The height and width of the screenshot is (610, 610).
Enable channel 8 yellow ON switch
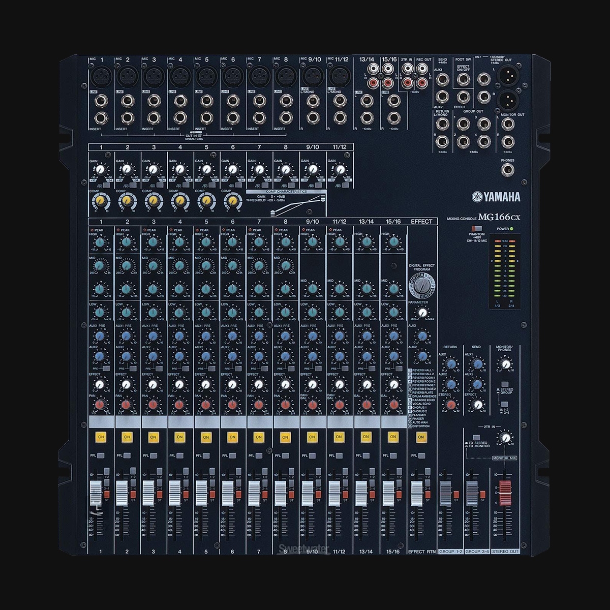coord(285,437)
